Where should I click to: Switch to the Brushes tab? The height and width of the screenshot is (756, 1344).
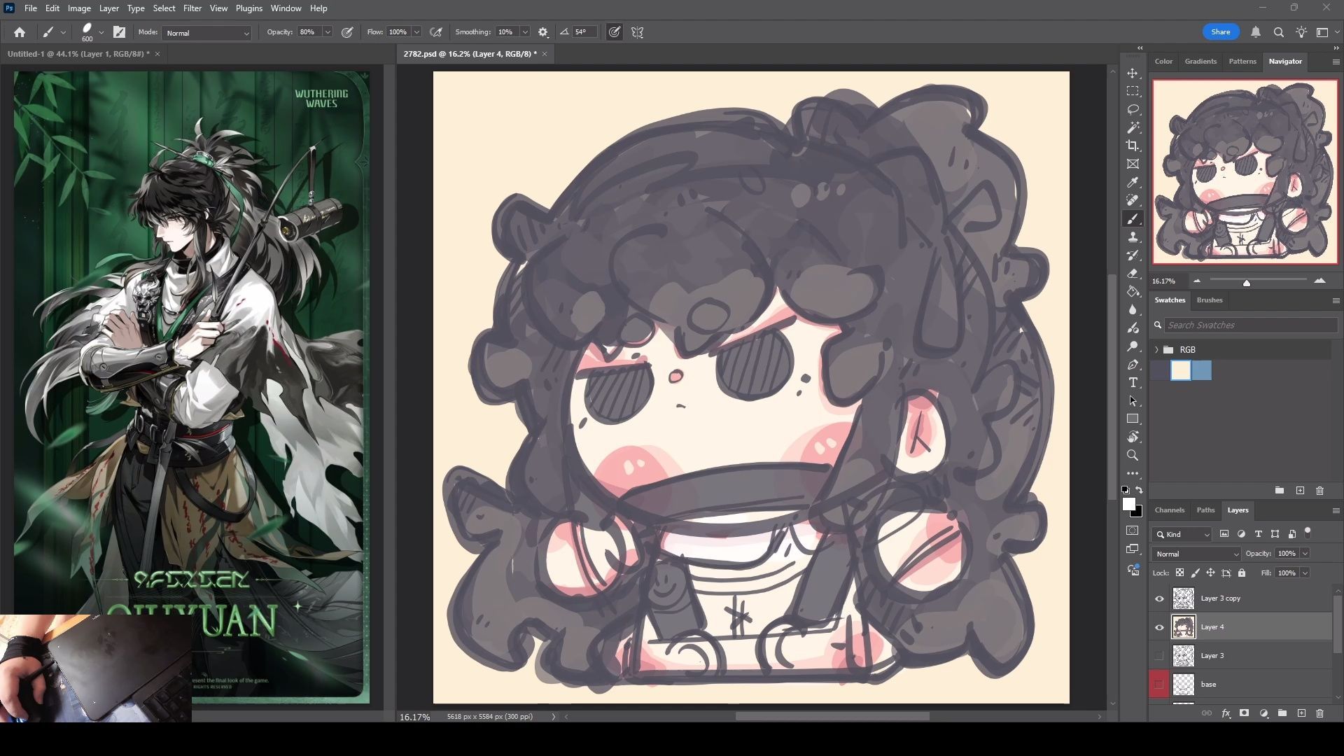[1210, 300]
